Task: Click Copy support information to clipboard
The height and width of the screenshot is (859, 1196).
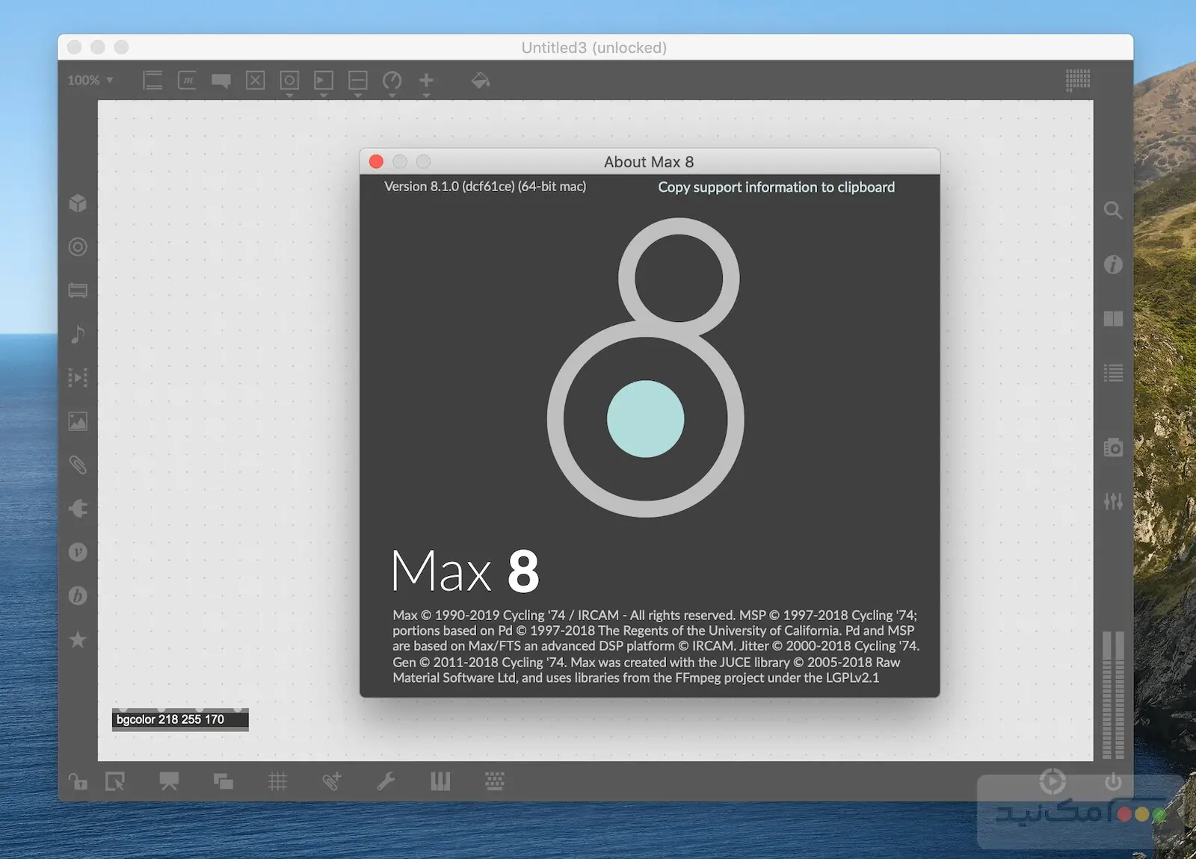Action: pyautogui.click(x=776, y=187)
